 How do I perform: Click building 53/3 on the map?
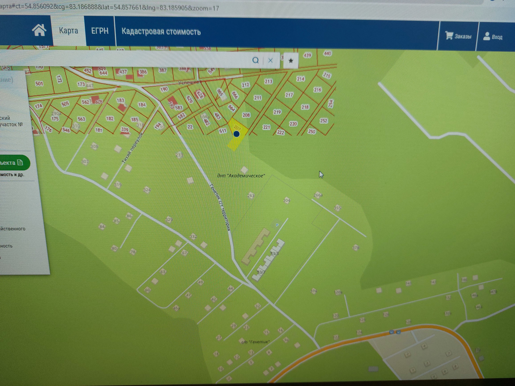274,253
